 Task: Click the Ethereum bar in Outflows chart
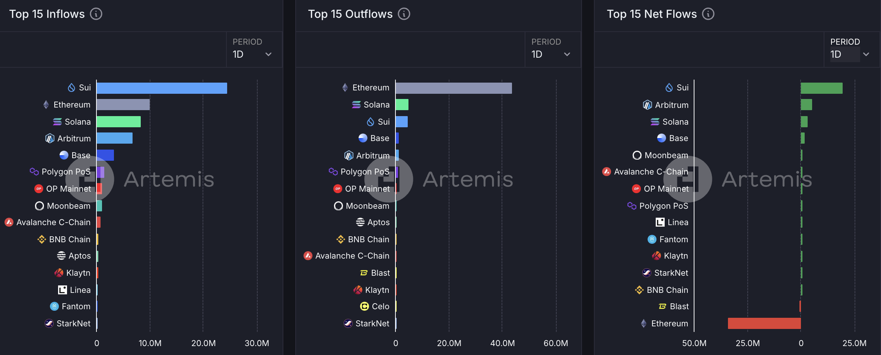point(454,88)
